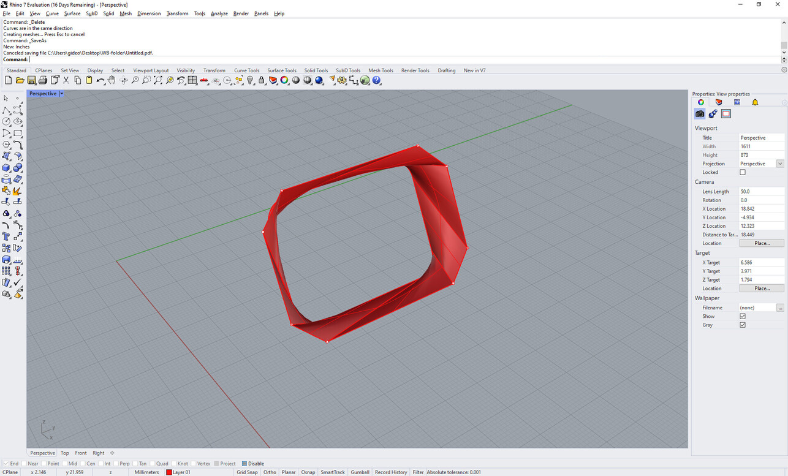Open the Projection dropdown
Viewport: 788px width, 476px height.
780,164
